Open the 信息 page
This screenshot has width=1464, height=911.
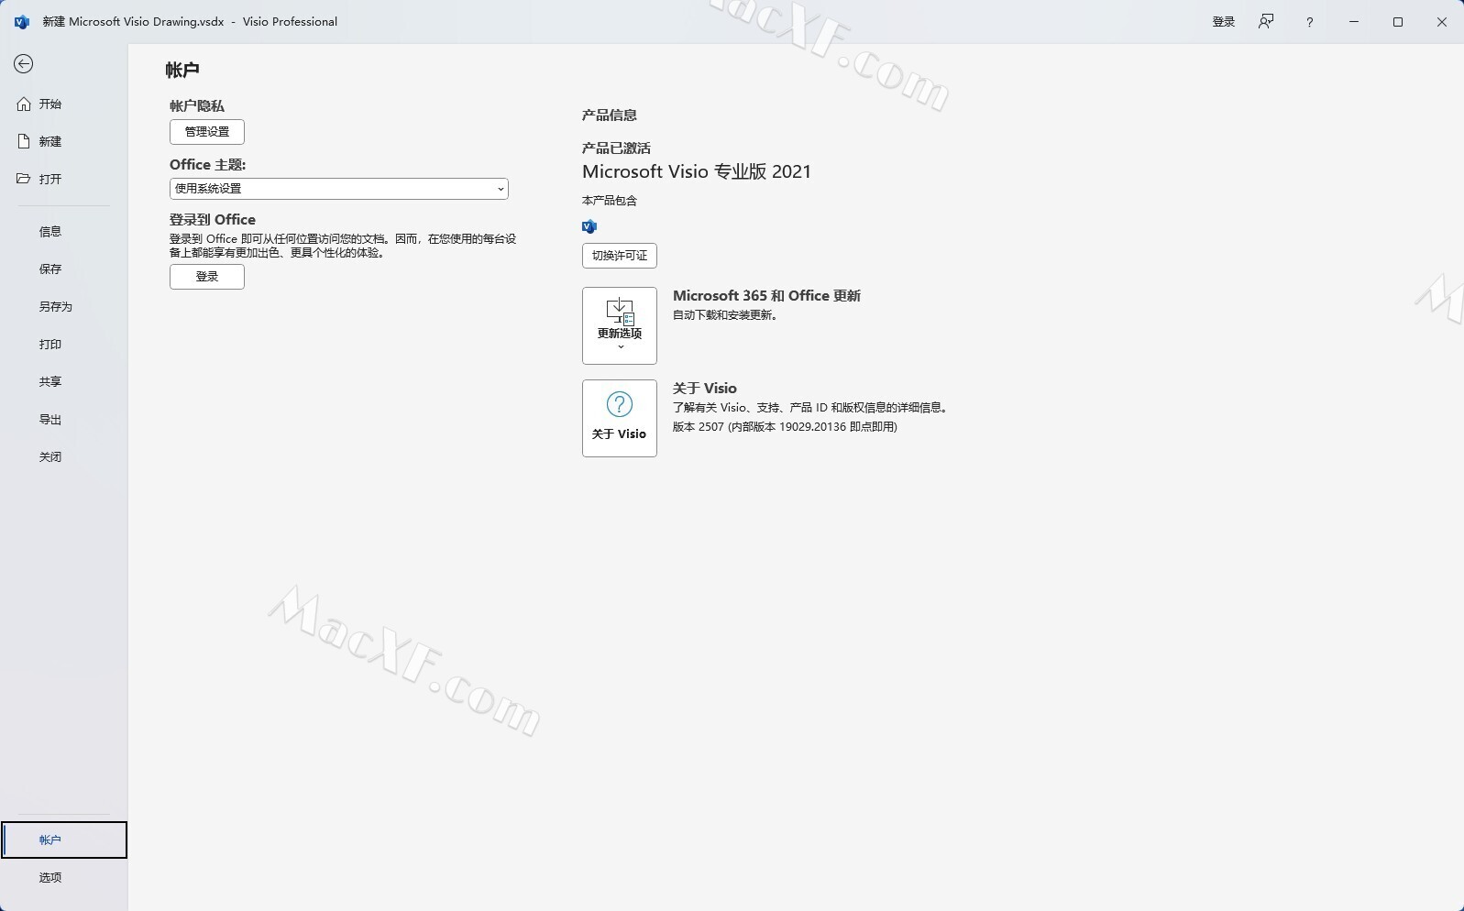tap(63, 232)
